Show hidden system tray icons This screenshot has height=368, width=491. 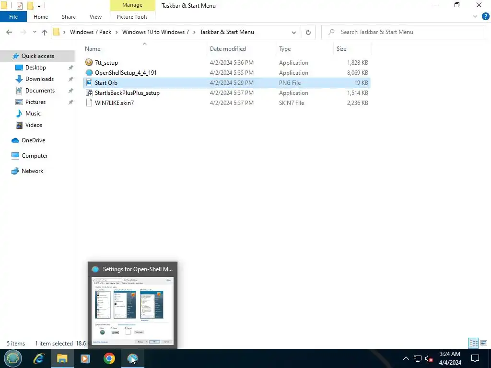[x=406, y=358]
